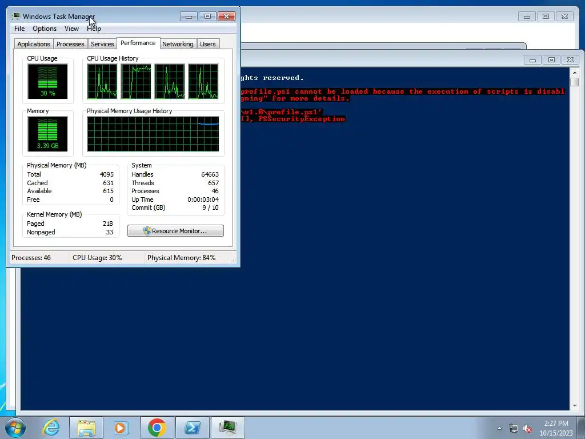
Task: Open Google Chrome from the taskbar
Action: (x=157, y=428)
